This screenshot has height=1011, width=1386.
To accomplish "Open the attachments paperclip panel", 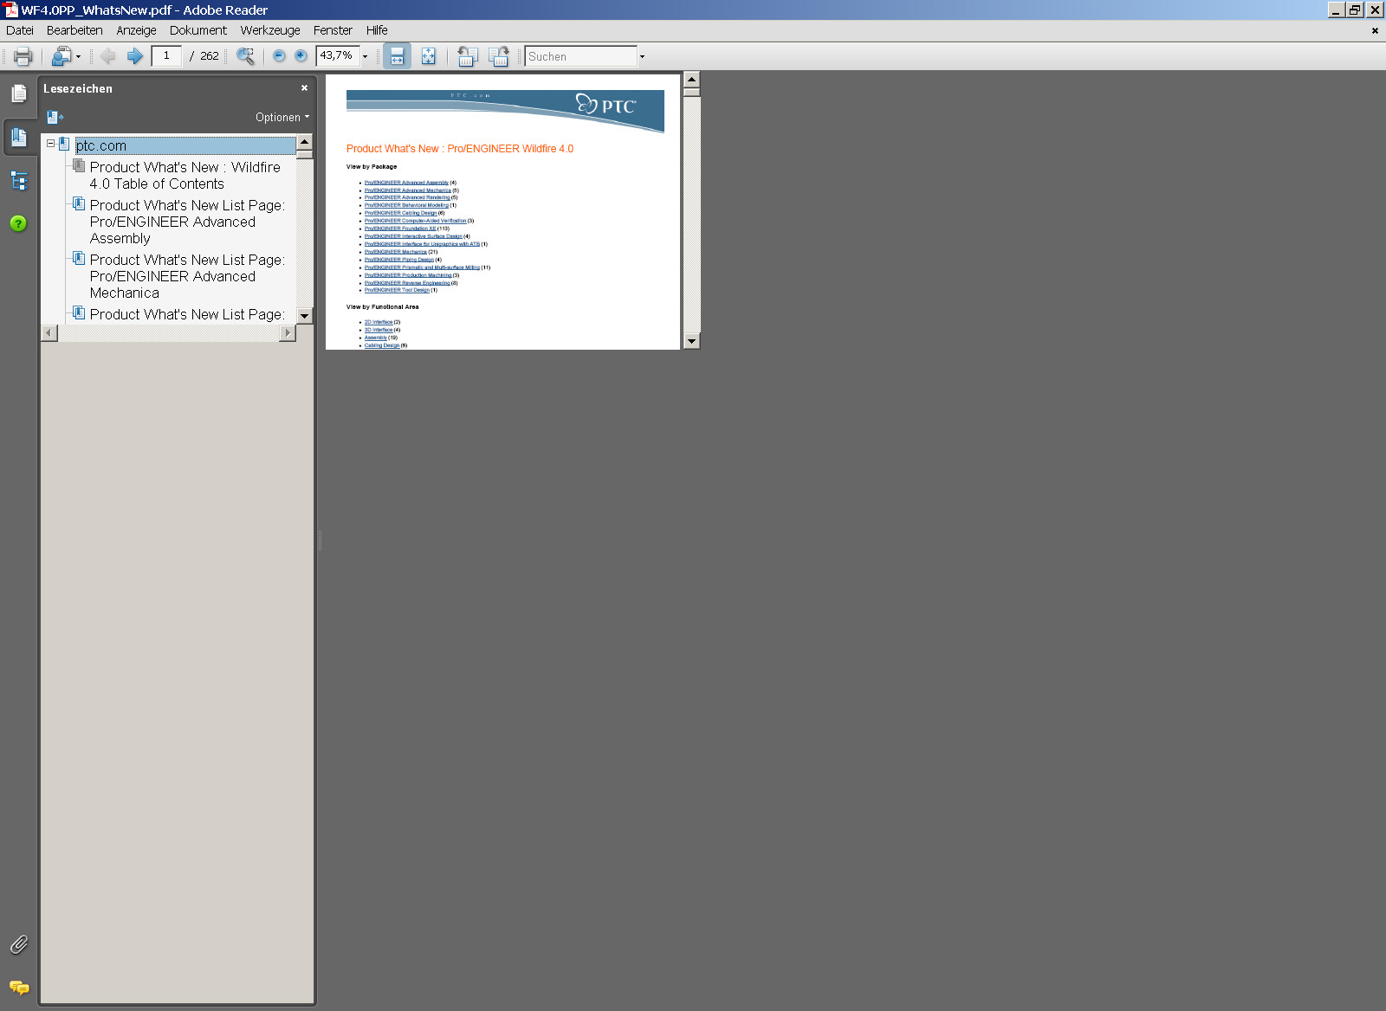I will point(19,944).
